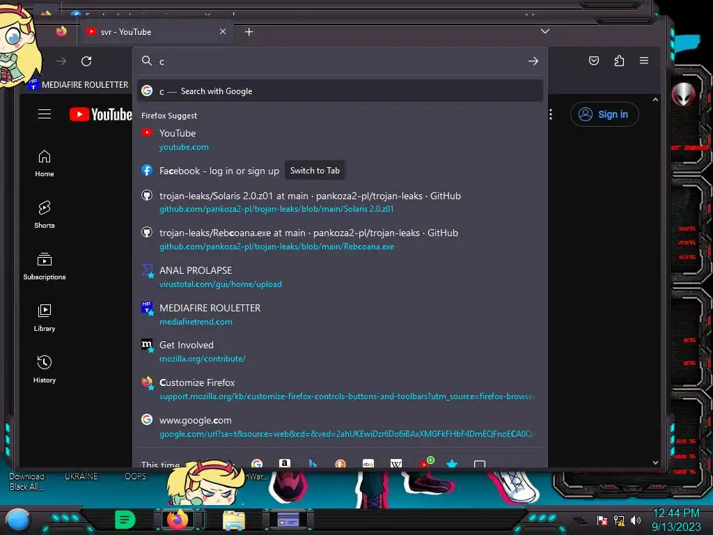This screenshot has width=713, height=535.
Task: Open the YouTube guide hamburger menu
Action: (x=45, y=114)
